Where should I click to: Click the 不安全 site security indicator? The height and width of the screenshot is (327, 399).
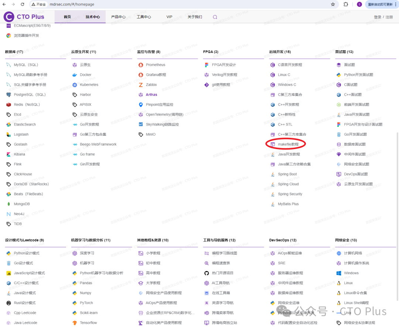pyautogui.click(x=39, y=4)
